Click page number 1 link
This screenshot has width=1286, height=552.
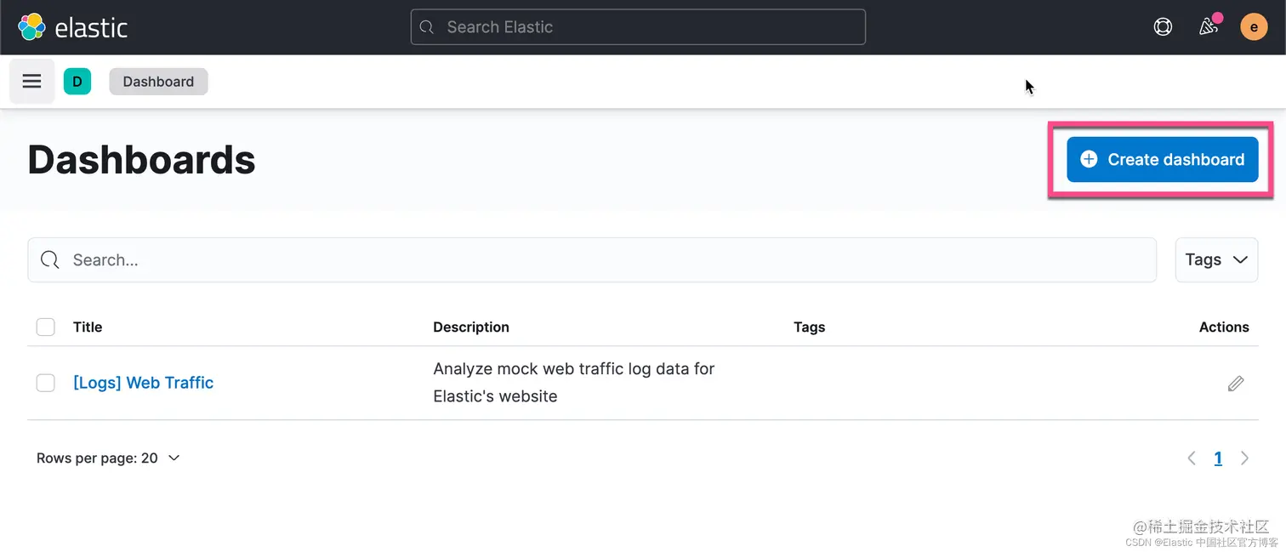1218,458
